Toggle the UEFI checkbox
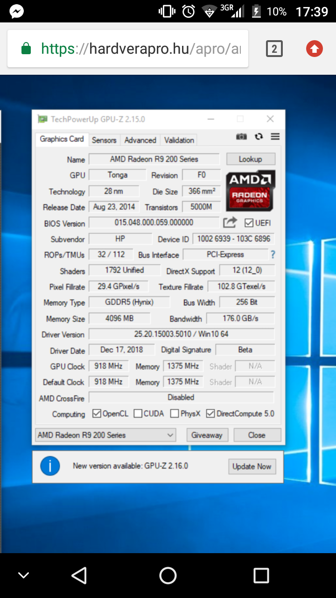 [249, 223]
